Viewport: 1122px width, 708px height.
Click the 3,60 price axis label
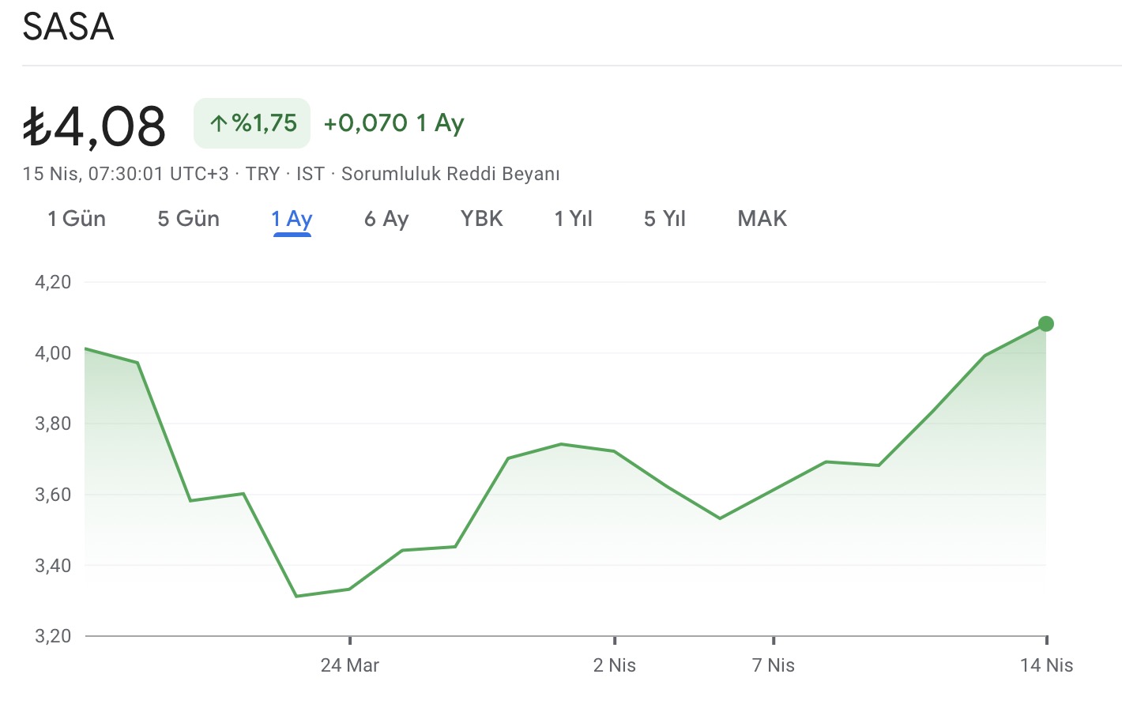53,495
